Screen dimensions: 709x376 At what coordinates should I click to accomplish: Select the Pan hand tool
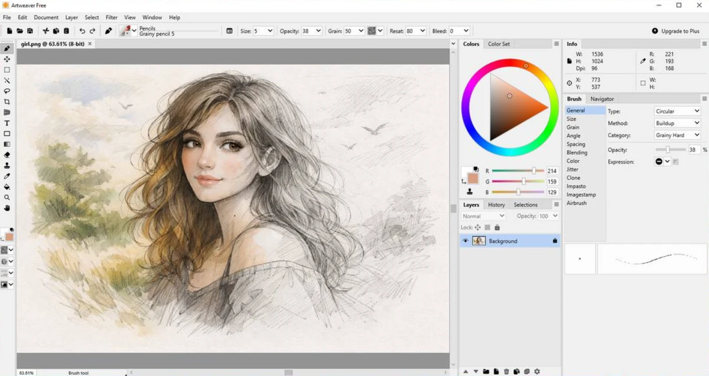pyautogui.click(x=7, y=208)
